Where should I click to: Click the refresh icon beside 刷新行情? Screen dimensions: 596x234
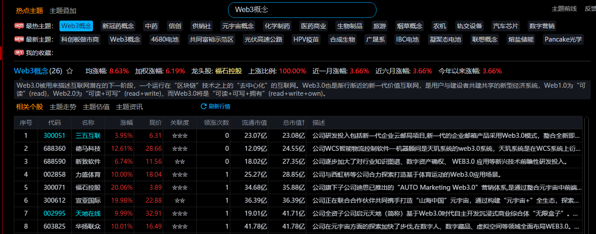tap(203, 106)
